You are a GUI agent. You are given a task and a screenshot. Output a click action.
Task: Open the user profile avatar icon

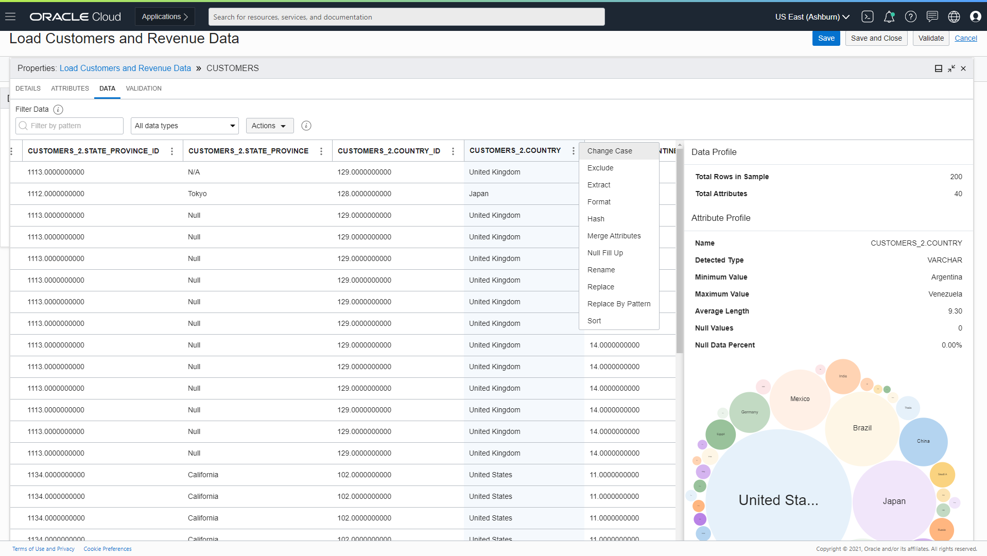[976, 16]
